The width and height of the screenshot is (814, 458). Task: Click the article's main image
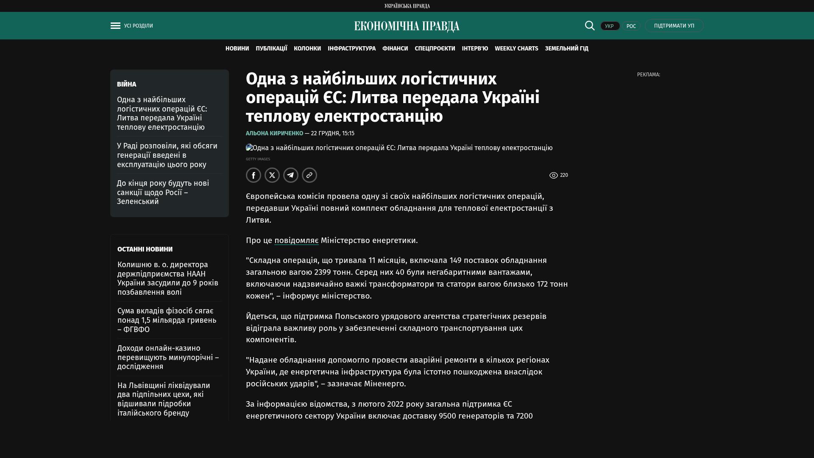399,148
